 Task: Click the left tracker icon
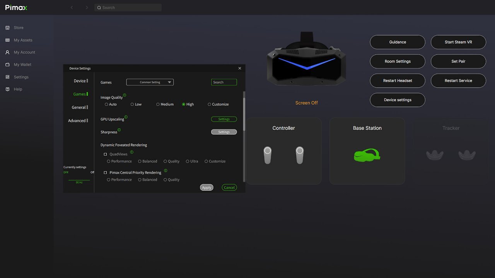[x=435, y=155]
